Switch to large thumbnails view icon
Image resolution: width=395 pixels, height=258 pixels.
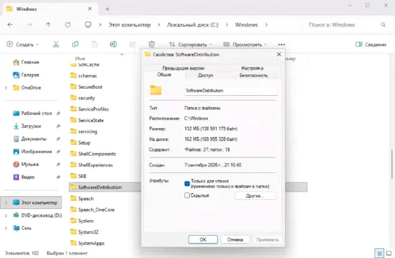[x=389, y=253]
